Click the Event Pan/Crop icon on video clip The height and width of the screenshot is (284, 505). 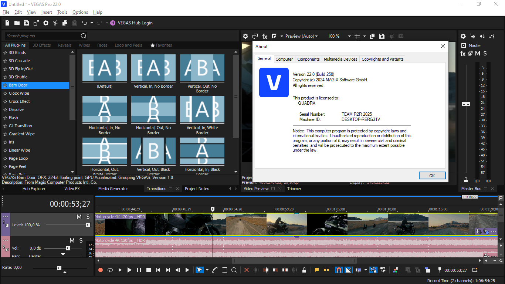pyautogui.click(x=479, y=231)
